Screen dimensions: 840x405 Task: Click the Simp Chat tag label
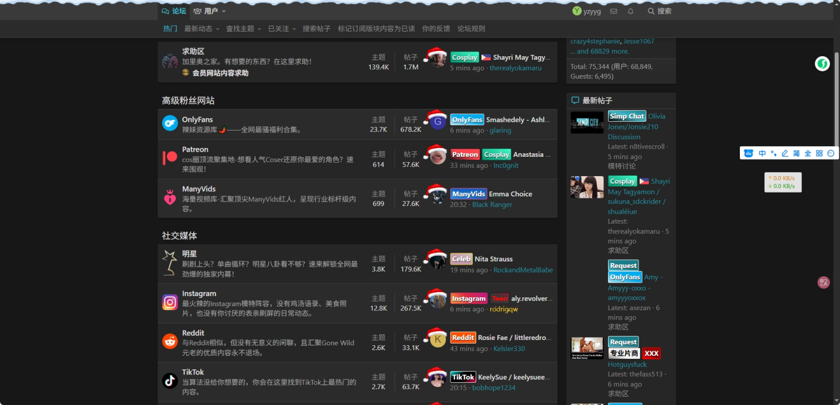[627, 116]
